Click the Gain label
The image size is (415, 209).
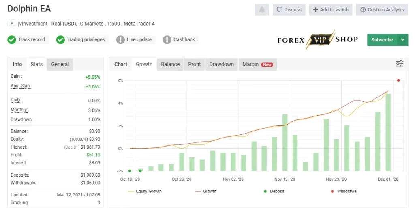click(x=16, y=76)
